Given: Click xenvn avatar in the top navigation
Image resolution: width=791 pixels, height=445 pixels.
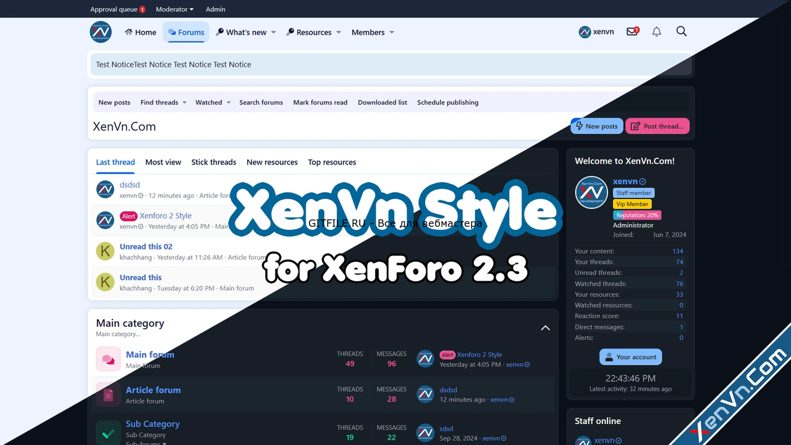Looking at the screenshot, I should point(585,32).
